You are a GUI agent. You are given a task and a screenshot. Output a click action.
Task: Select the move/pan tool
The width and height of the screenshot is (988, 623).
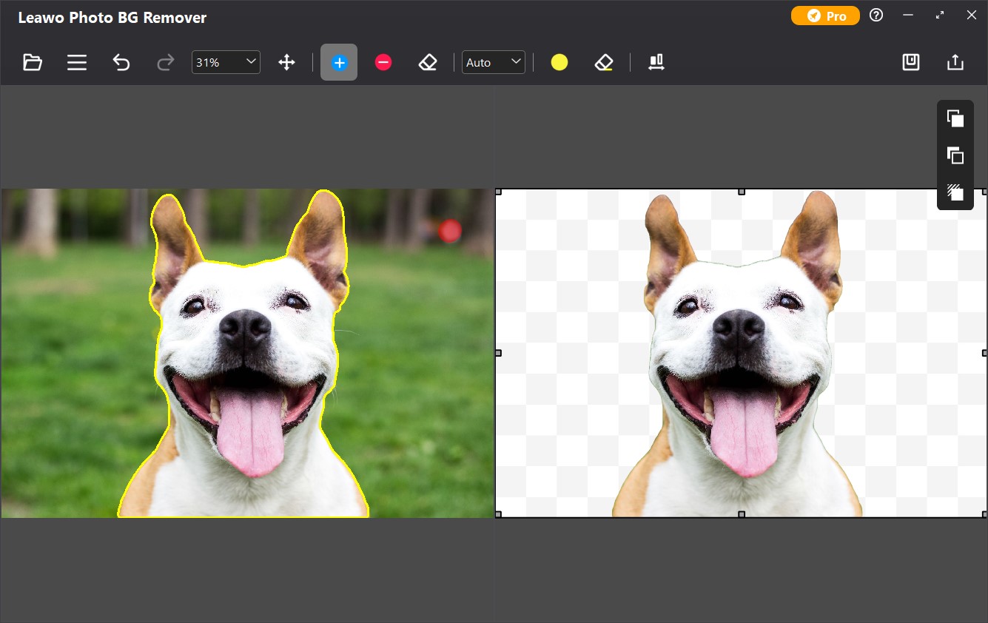click(286, 63)
